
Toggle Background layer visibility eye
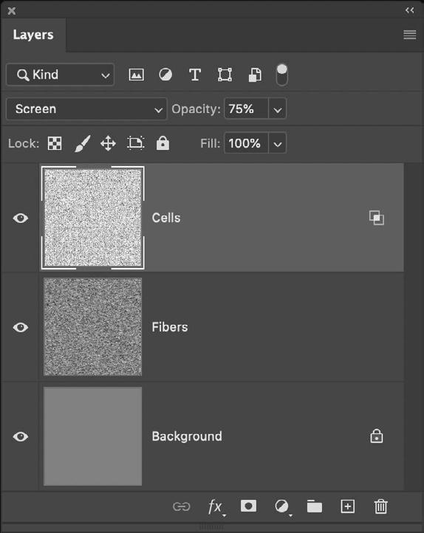[21, 436]
